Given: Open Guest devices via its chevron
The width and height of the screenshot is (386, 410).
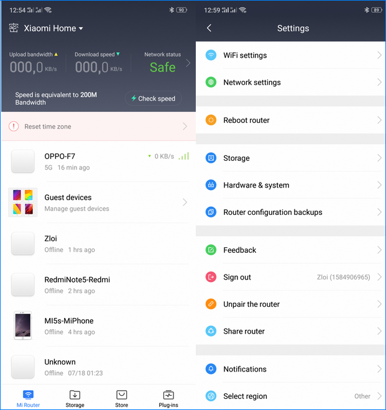Looking at the screenshot, I should point(185,202).
